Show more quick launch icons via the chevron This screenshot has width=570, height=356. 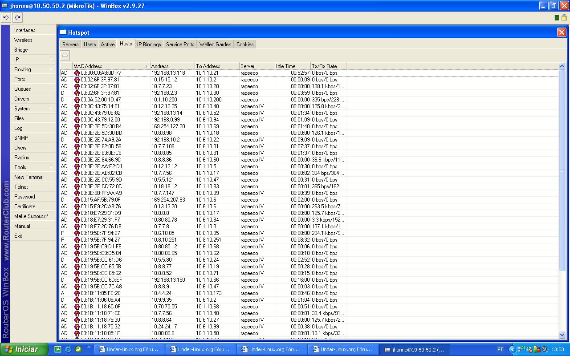[89, 348]
